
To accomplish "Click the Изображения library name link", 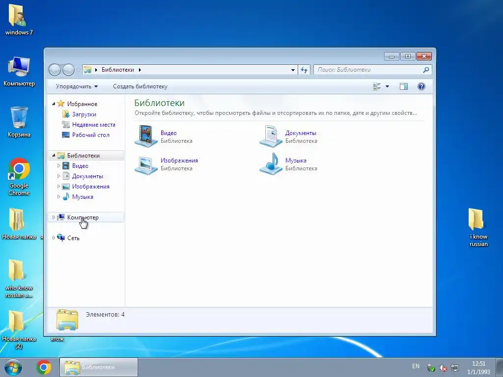I will [x=179, y=161].
